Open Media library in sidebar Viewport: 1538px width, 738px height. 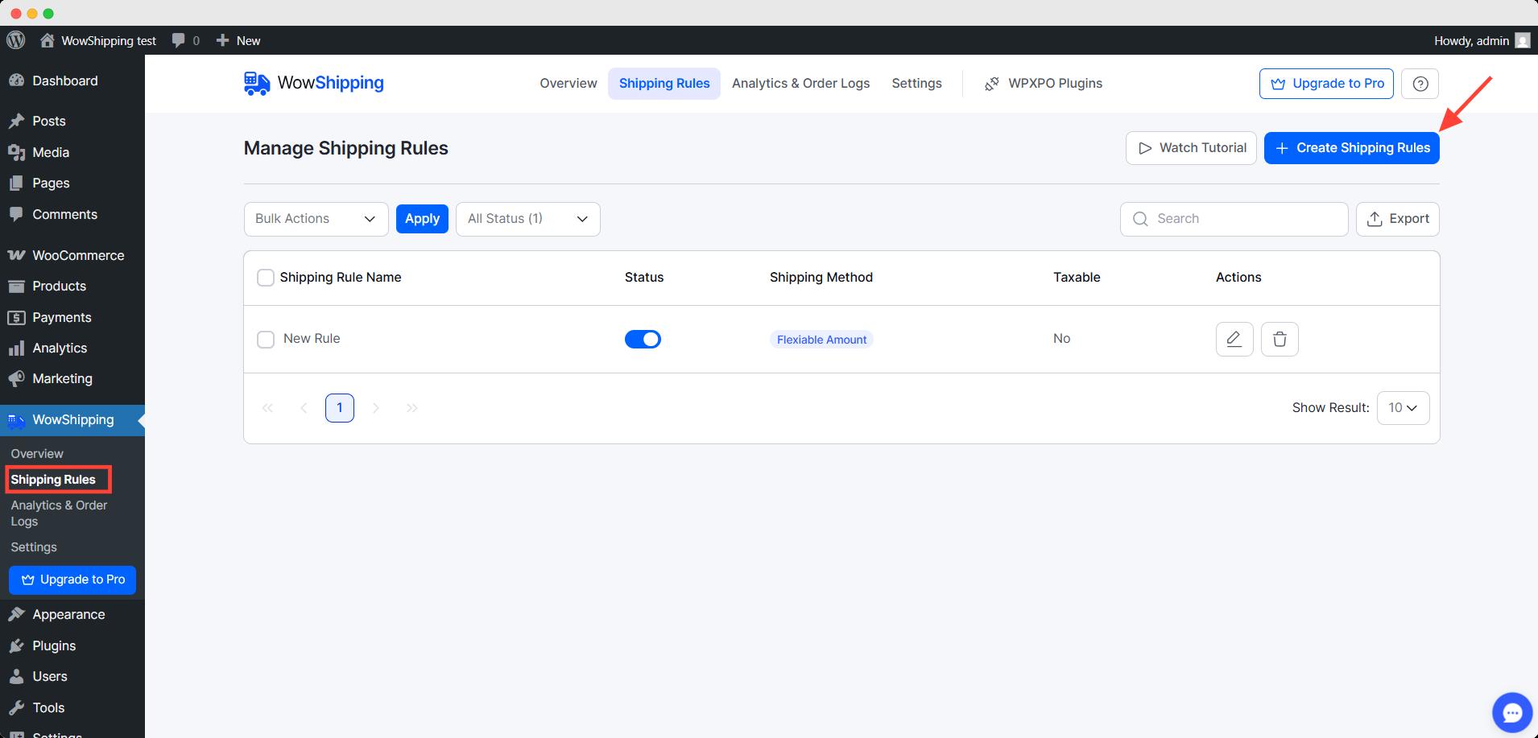pyautogui.click(x=72, y=152)
